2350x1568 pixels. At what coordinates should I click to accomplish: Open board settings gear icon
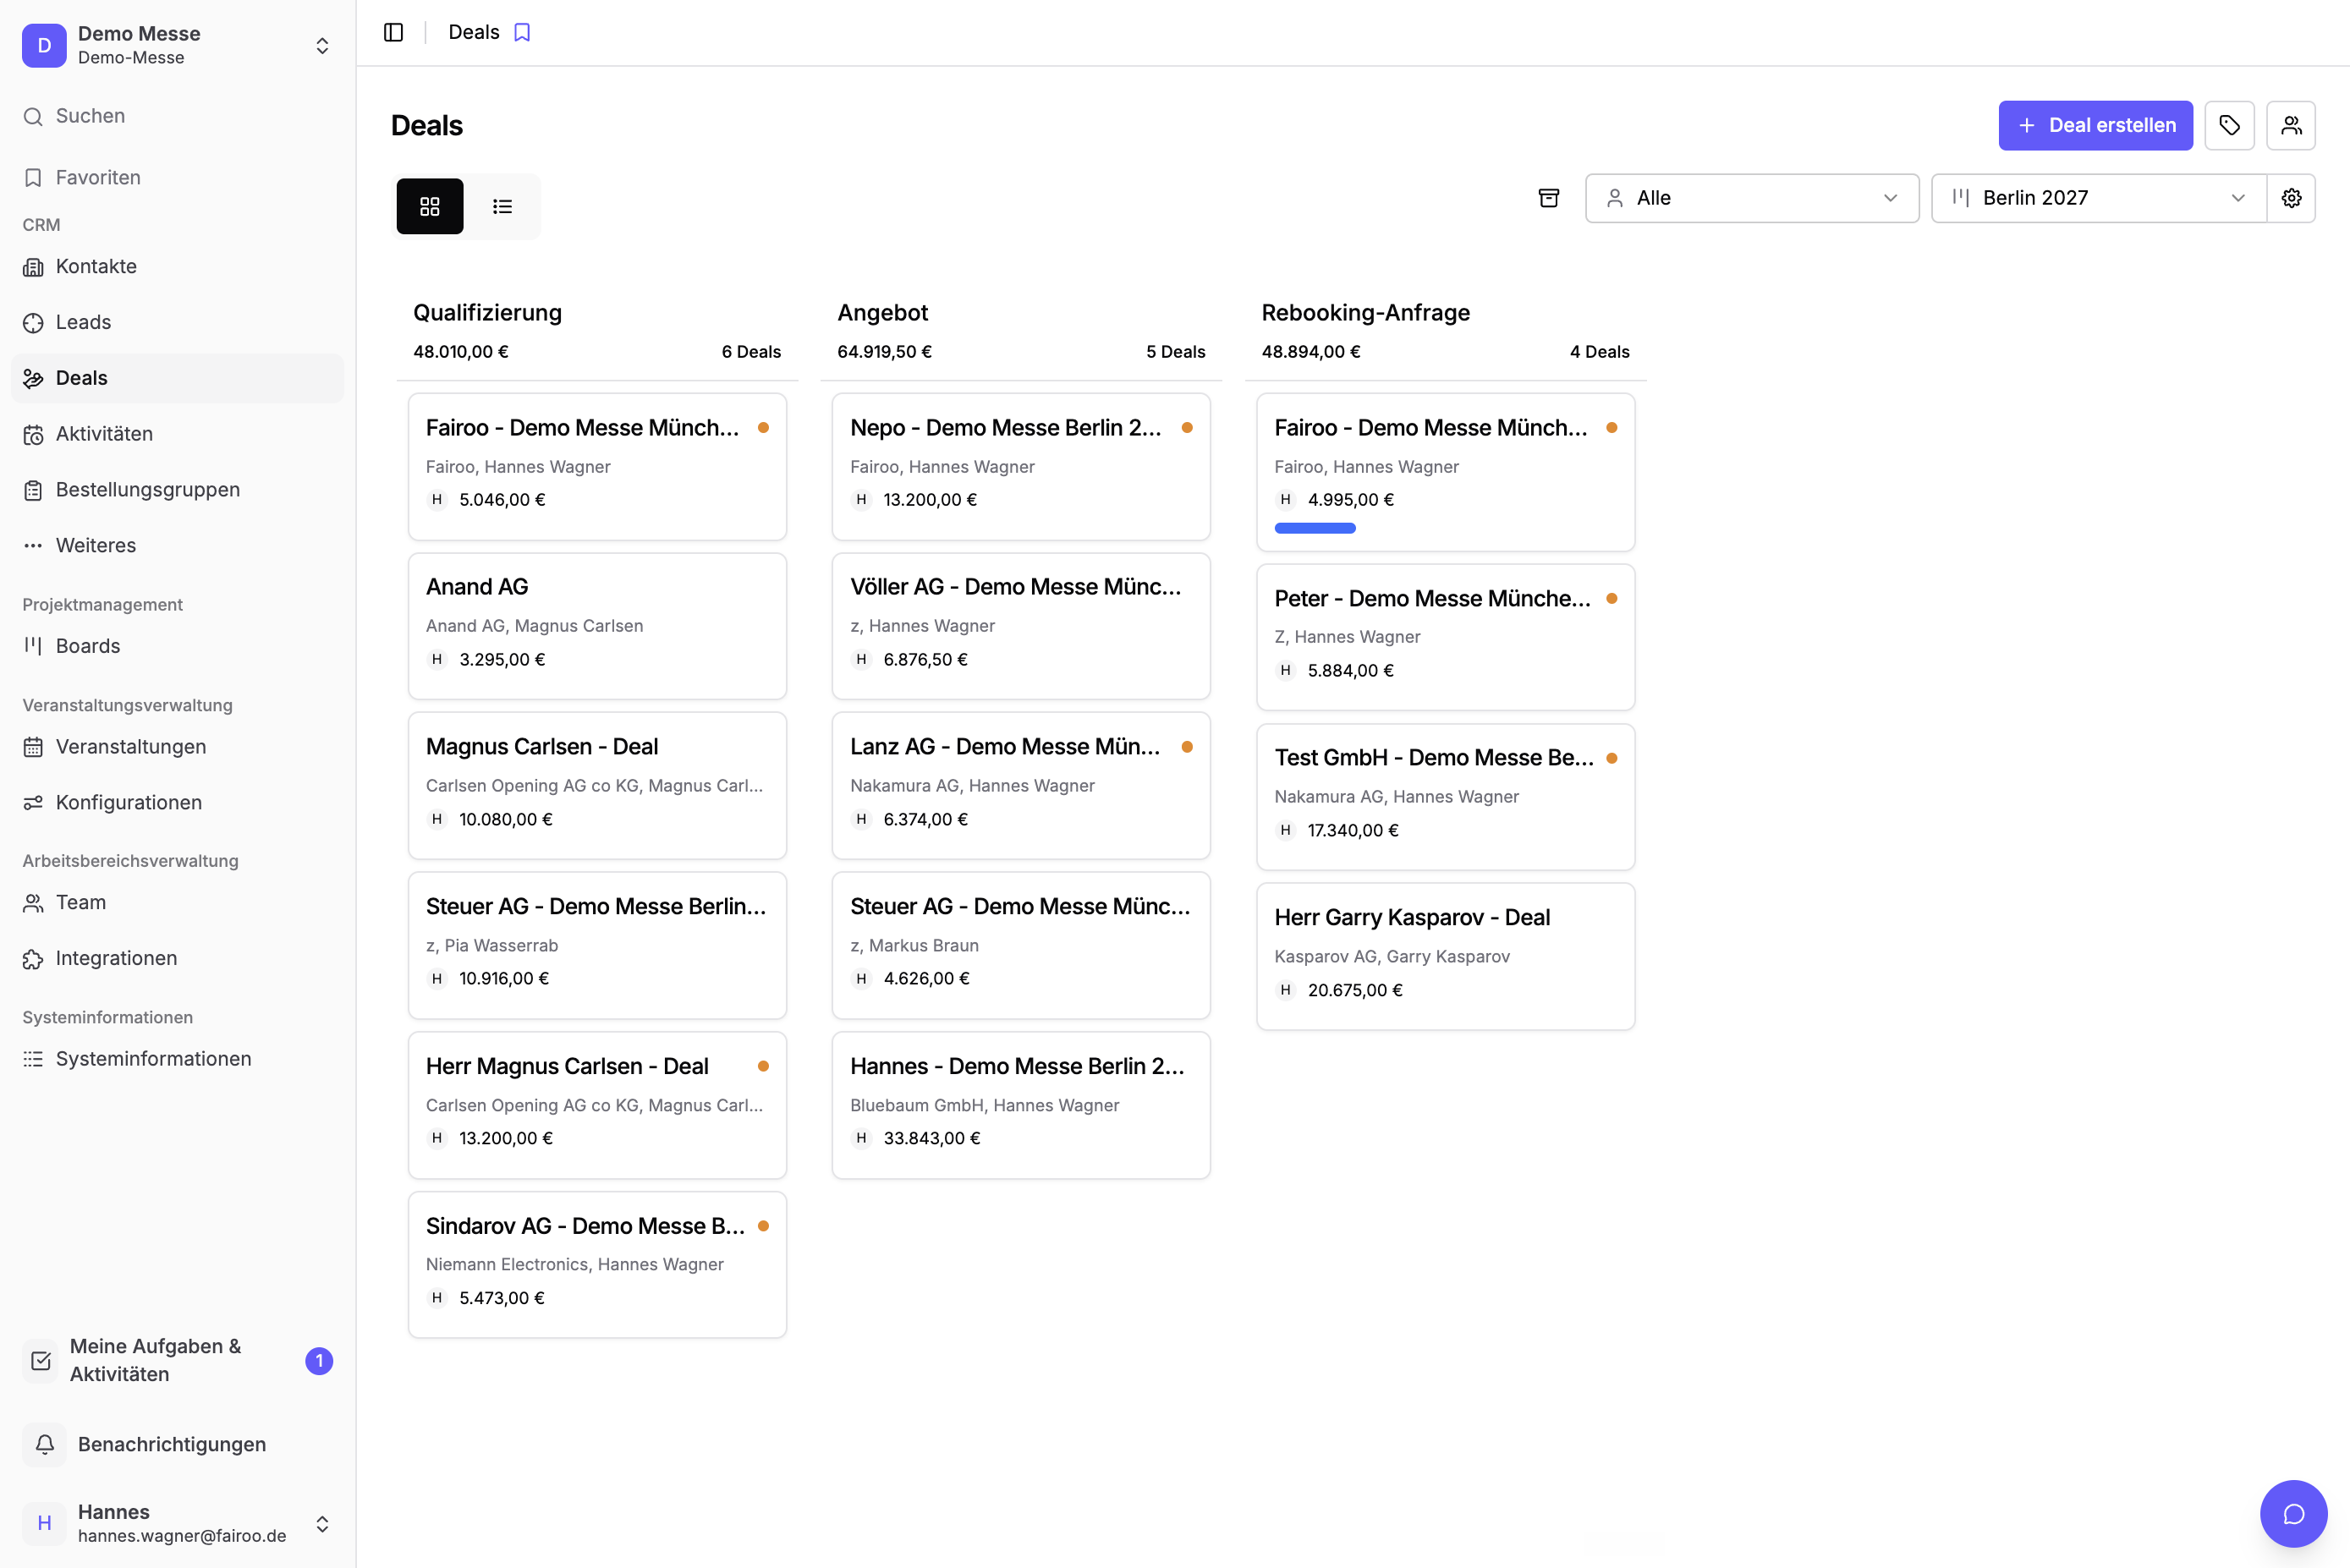point(2291,198)
